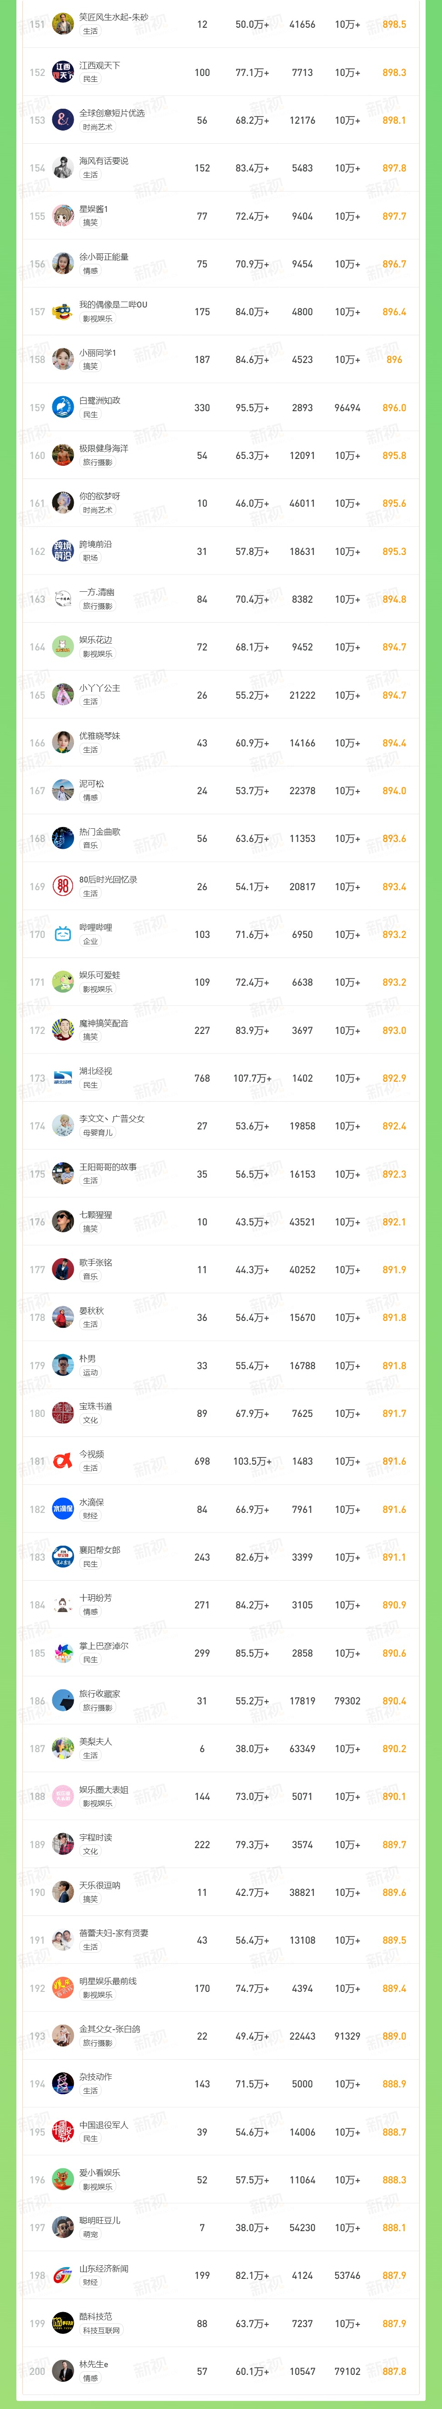Click the 极限健身海洋 account name
The height and width of the screenshot is (2409, 442).
click(x=104, y=448)
